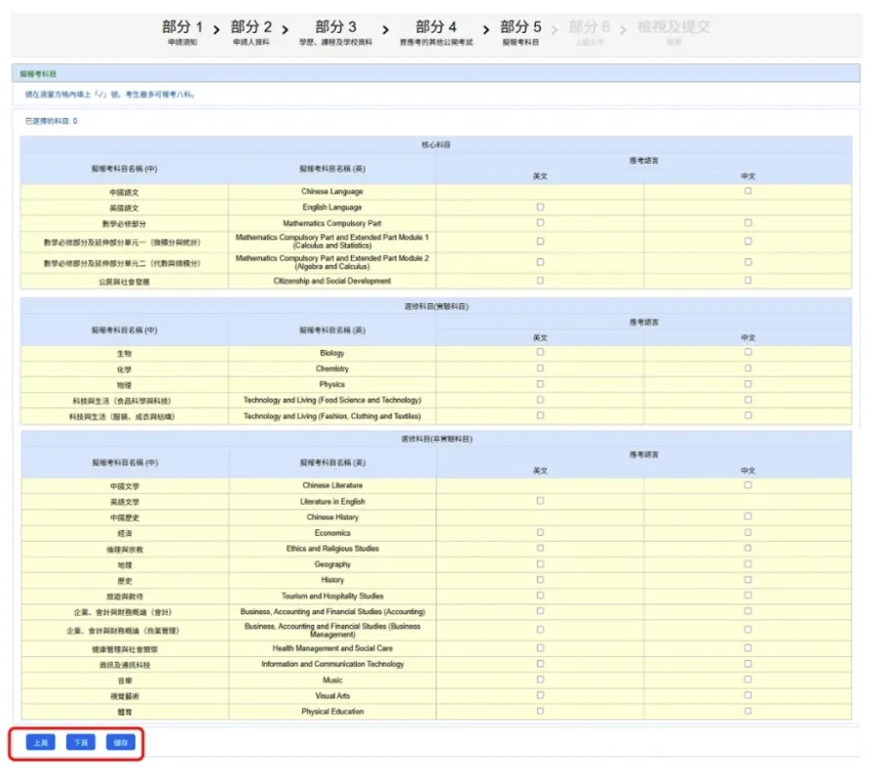
Task: Select Music 英文 checkbox
Action: point(540,679)
